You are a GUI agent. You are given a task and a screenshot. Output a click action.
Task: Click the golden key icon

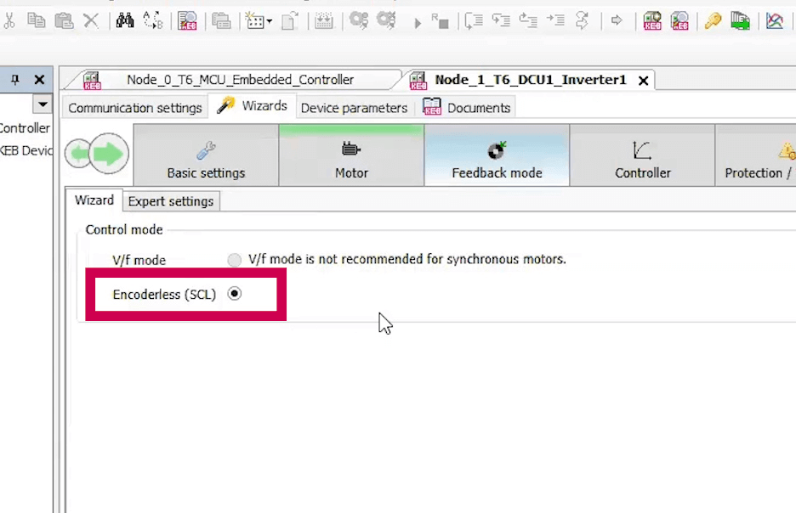pos(713,20)
